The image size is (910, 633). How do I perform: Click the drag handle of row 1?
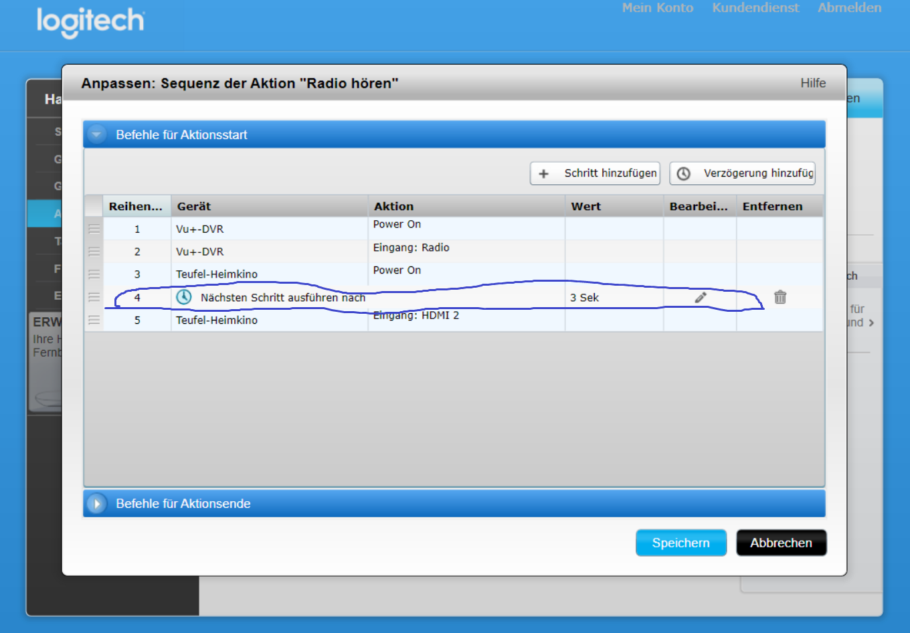click(94, 229)
